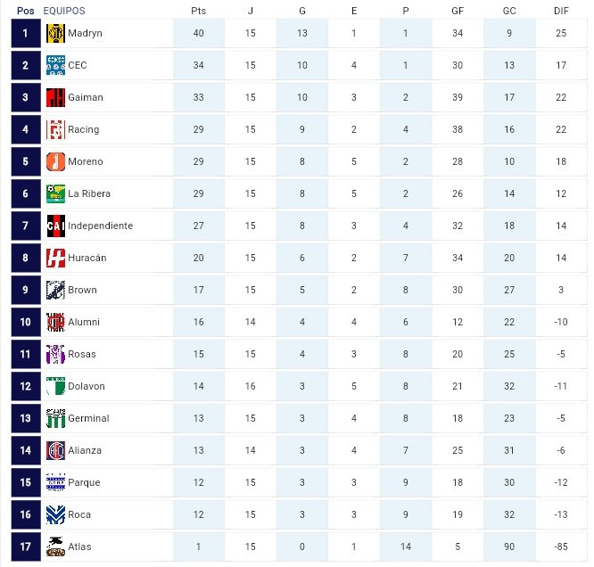Image resolution: width=594 pixels, height=567 pixels.
Task: Click the GF column header
Action: [458, 11]
